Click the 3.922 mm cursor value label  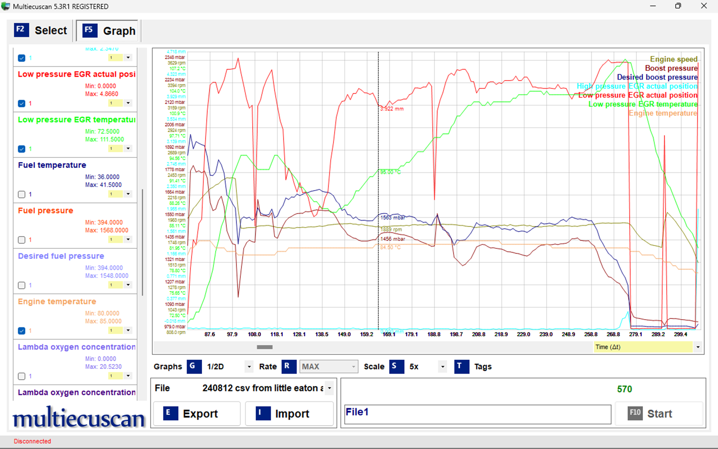392,109
